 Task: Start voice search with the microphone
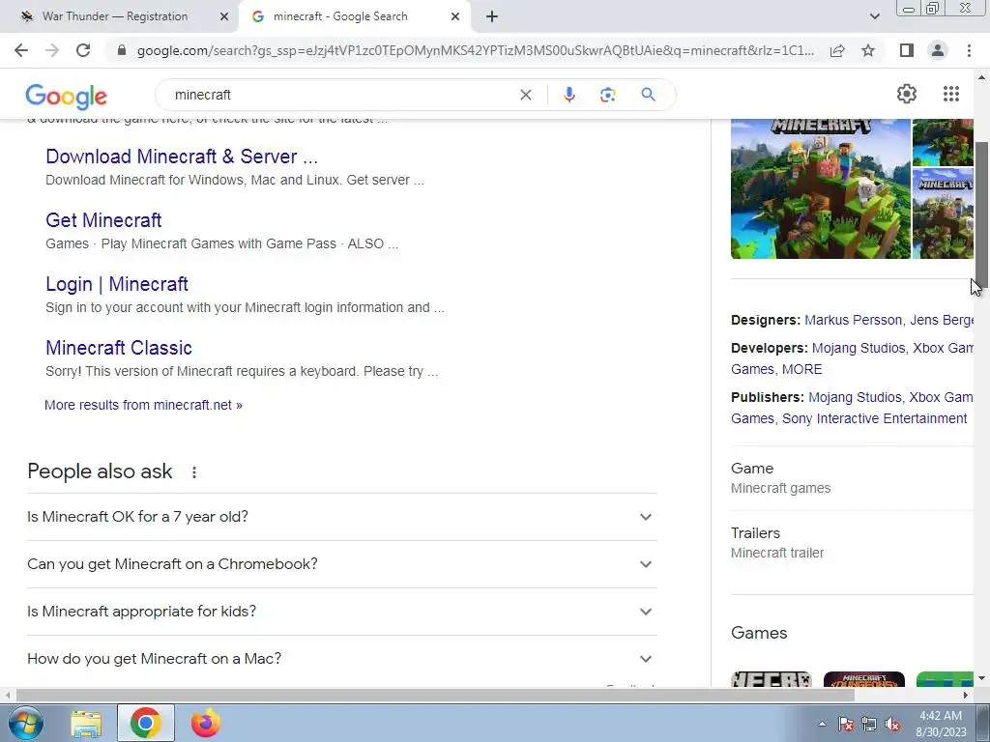568,95
